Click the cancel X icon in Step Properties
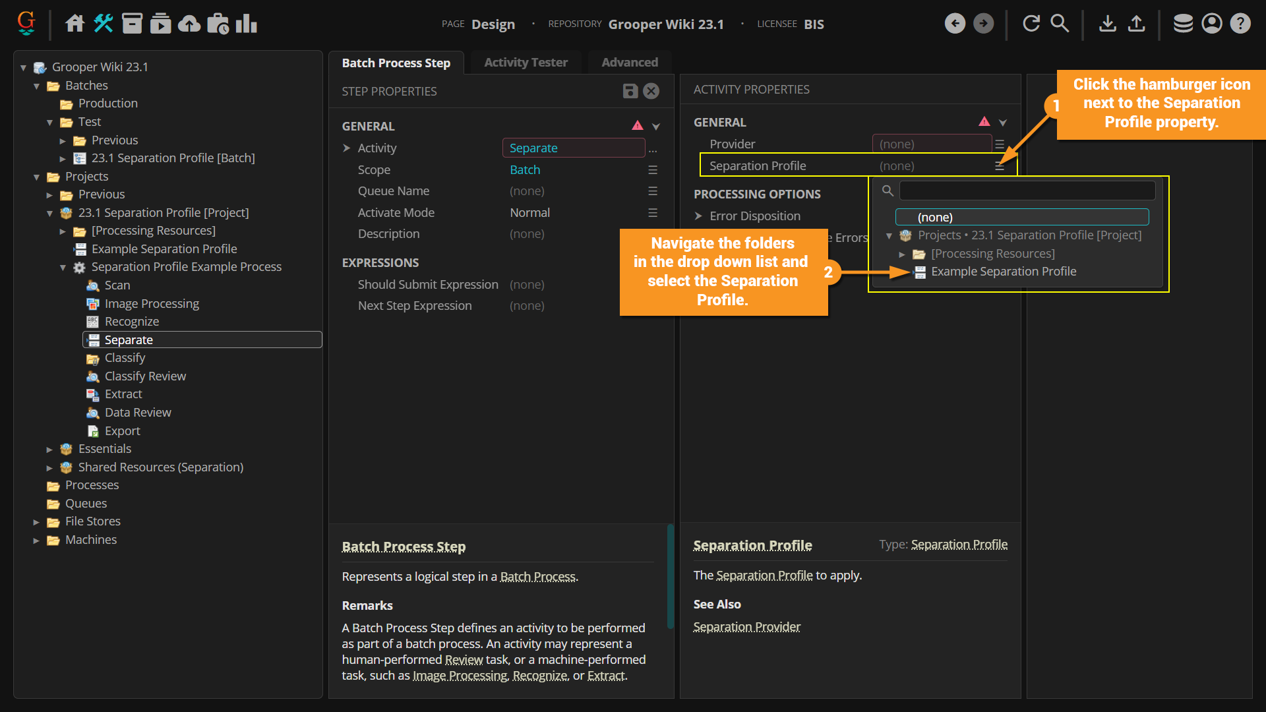 point(651,91)
